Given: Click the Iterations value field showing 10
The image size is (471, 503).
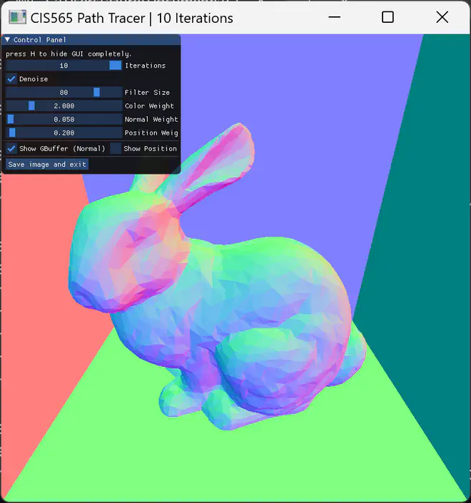Looking at the screenshot, I should (x=64, y=66).
